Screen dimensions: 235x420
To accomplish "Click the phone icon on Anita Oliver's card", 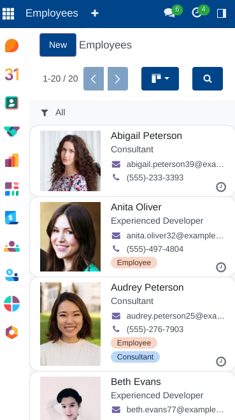I will [116, 249].
